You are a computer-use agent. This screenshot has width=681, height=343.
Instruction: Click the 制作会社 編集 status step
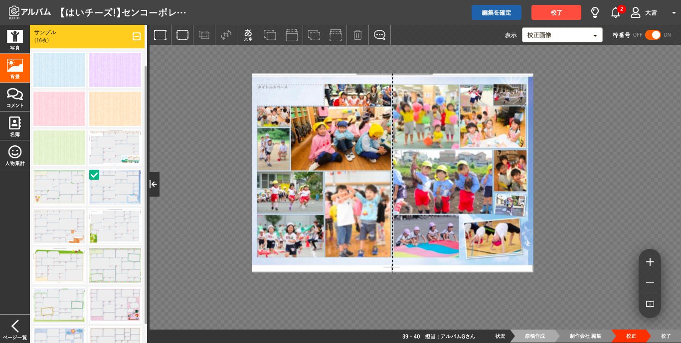(585, 336)
